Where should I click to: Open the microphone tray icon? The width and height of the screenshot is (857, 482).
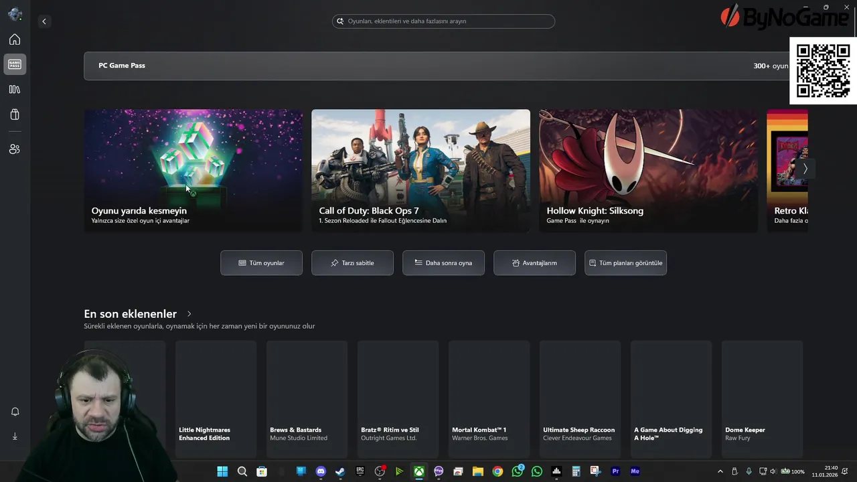(x=749, y=471)
